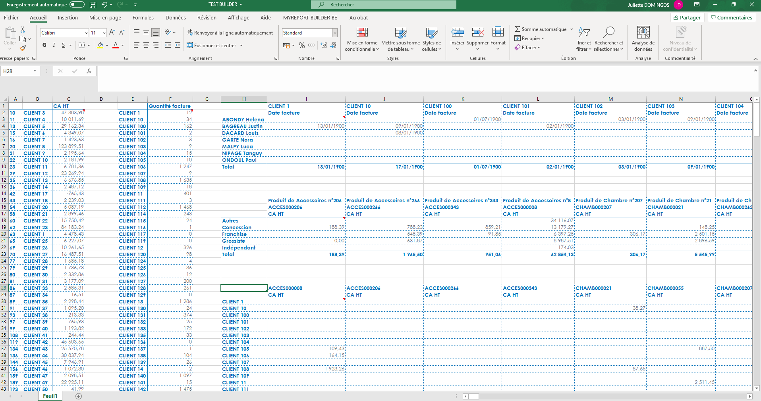Toggle Bold formatting (G)
Image resolution: width=761 pixels, height=401 pixels.
[x=44, y=45]
